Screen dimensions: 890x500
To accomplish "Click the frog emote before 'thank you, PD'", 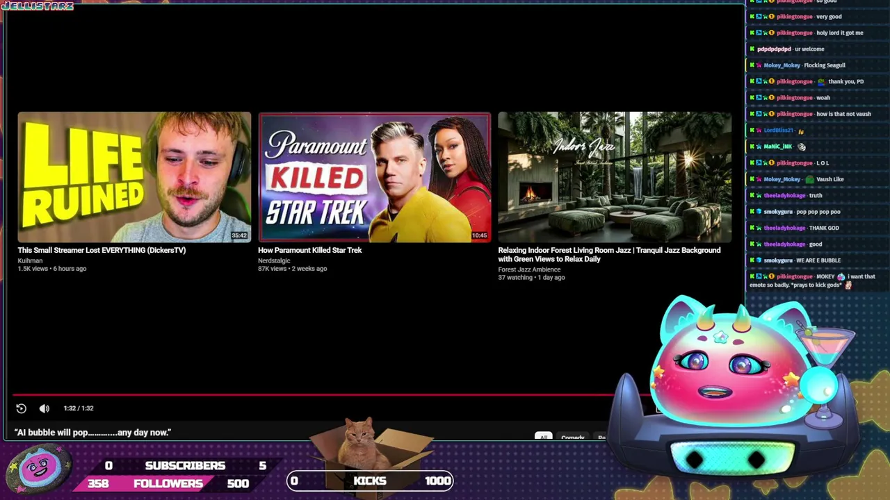I will pyautogui.click(x=821, y=81).
